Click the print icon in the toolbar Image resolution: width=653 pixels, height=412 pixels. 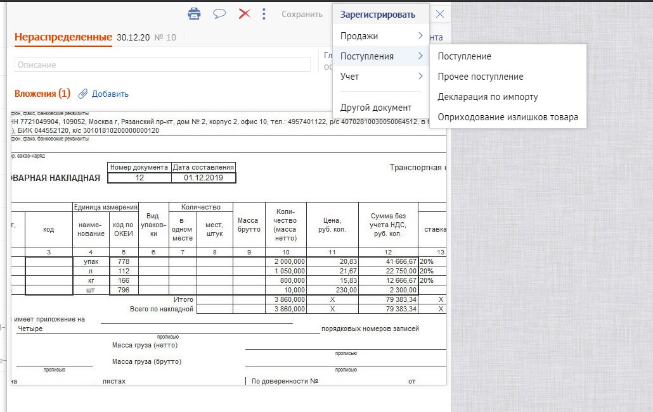(x=194, y=14)
